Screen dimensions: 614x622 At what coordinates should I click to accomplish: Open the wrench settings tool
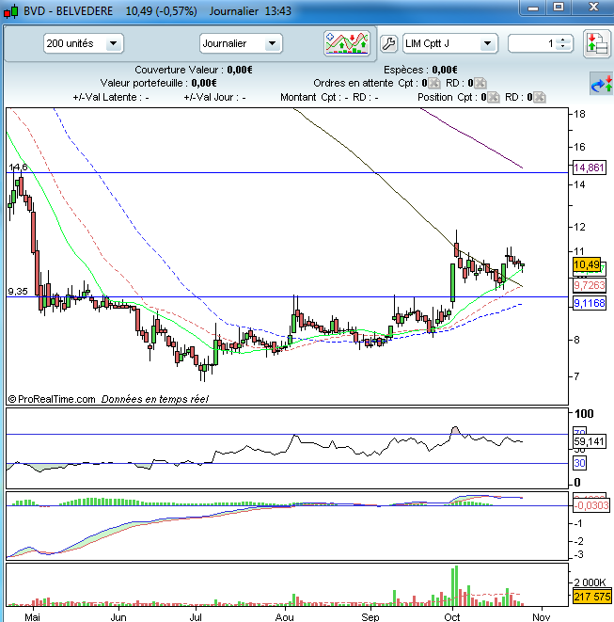388,43
